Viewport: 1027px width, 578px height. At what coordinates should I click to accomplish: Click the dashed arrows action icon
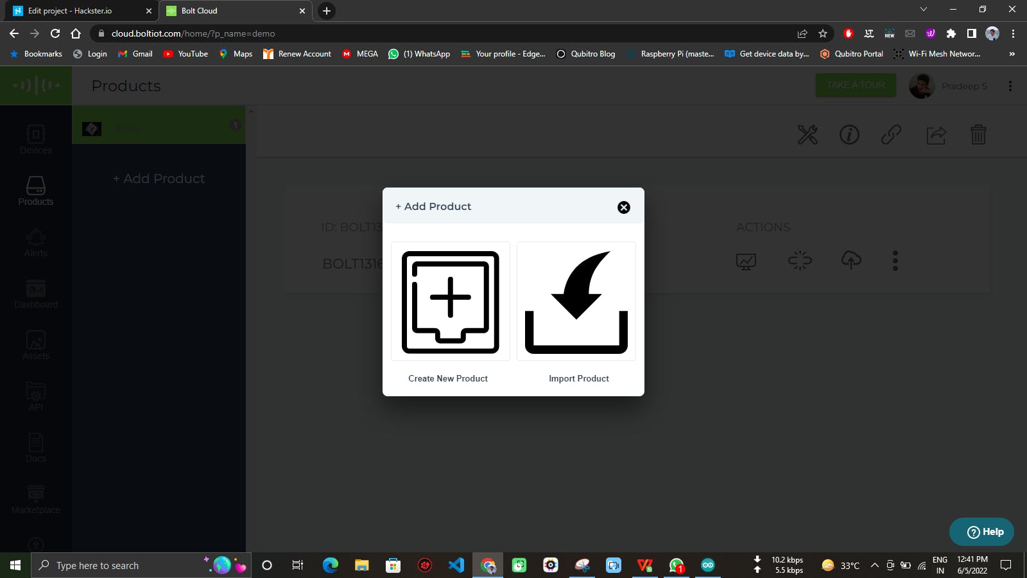click(800, 260)
